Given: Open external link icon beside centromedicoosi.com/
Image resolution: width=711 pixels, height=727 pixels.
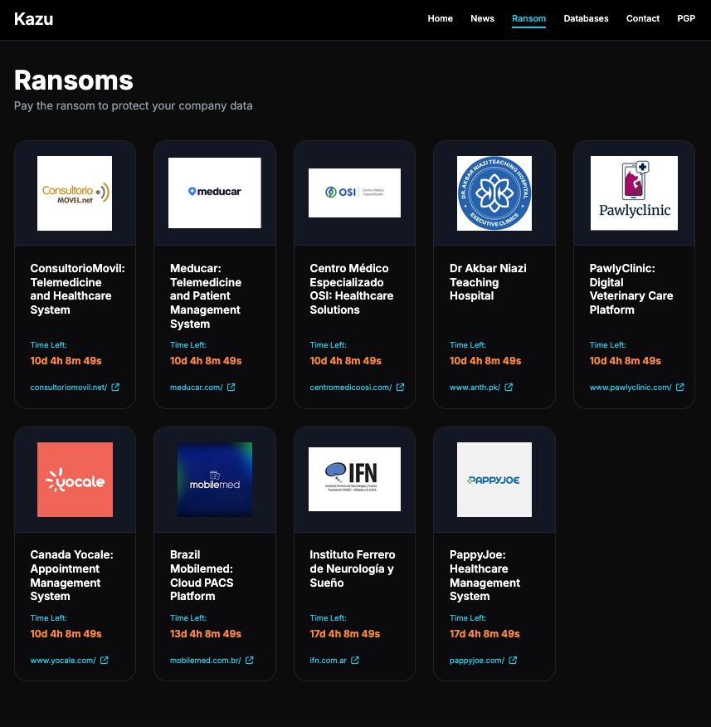Looking at the screenshot, I should (400, 387).
